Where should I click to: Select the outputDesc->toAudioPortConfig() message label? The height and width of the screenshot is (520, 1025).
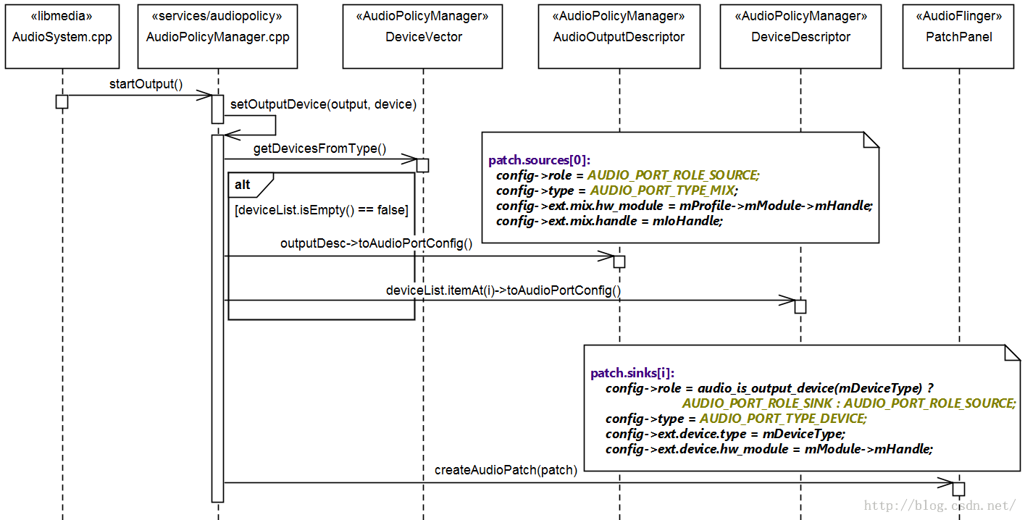coord(376,243)
